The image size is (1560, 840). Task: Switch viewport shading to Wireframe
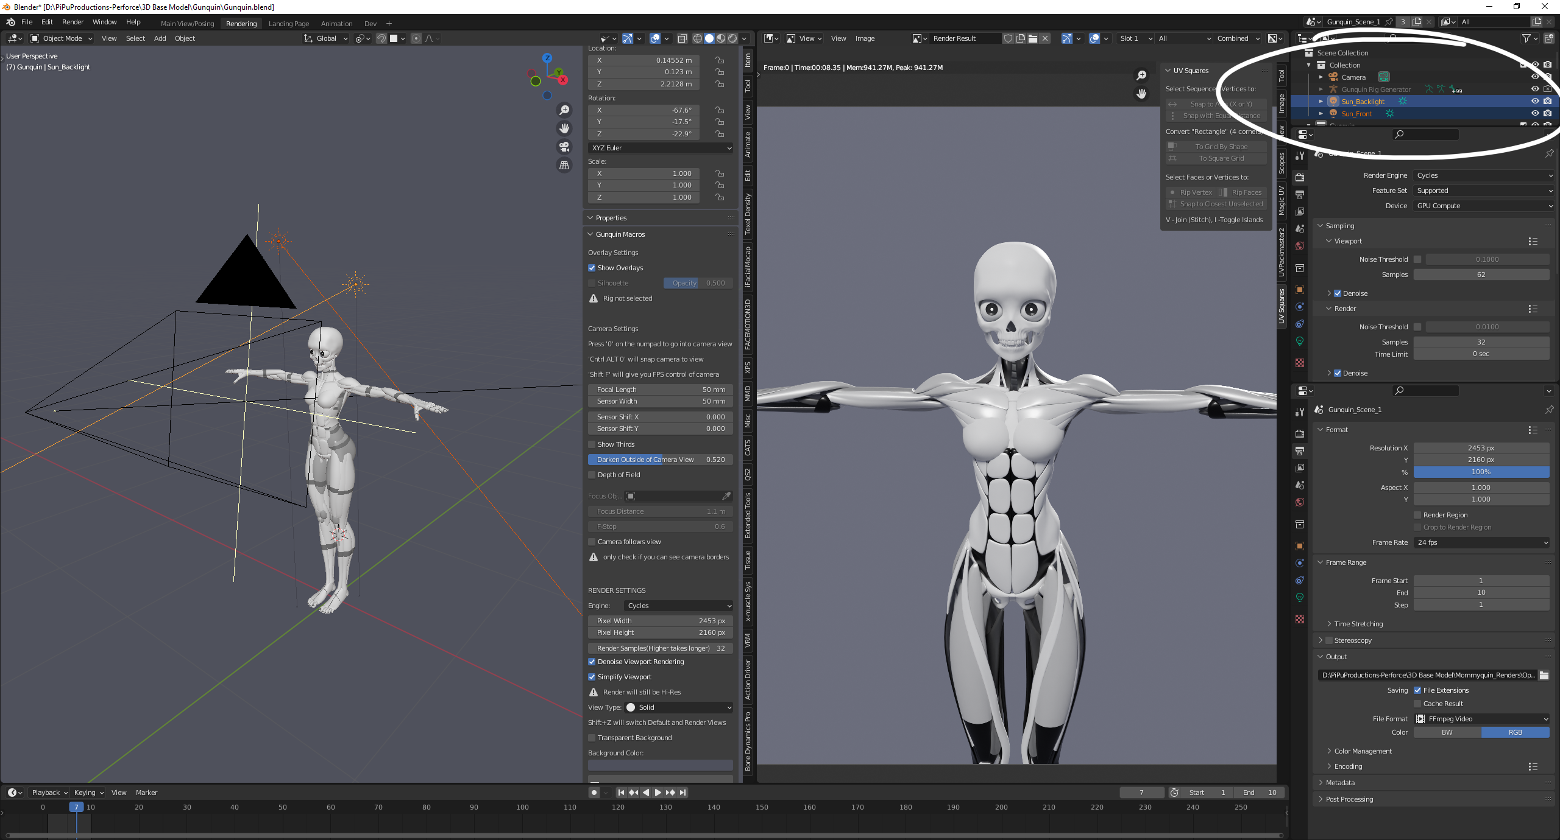point(698,38)
